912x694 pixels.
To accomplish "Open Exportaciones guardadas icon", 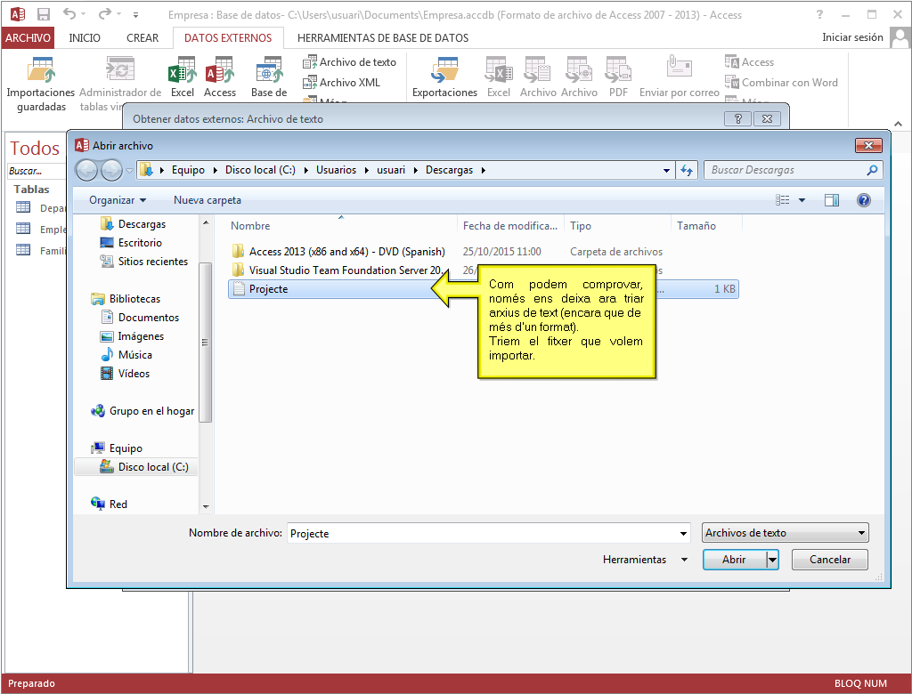I will 444,77.
